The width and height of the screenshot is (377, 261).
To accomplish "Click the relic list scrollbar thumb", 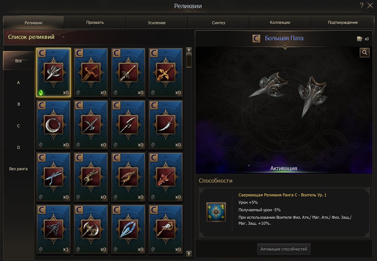I will click(189, 60).
